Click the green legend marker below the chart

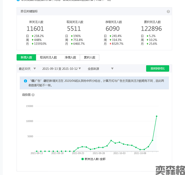pyautogui.click(x=82, y=159)
